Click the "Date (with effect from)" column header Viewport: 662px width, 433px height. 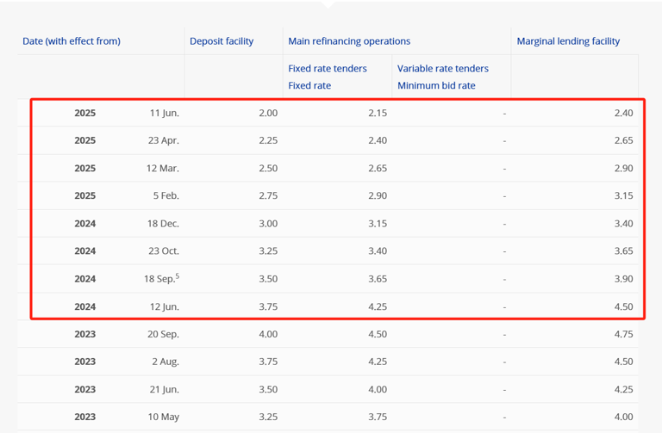pyautogui.click(x=72, y=41)
